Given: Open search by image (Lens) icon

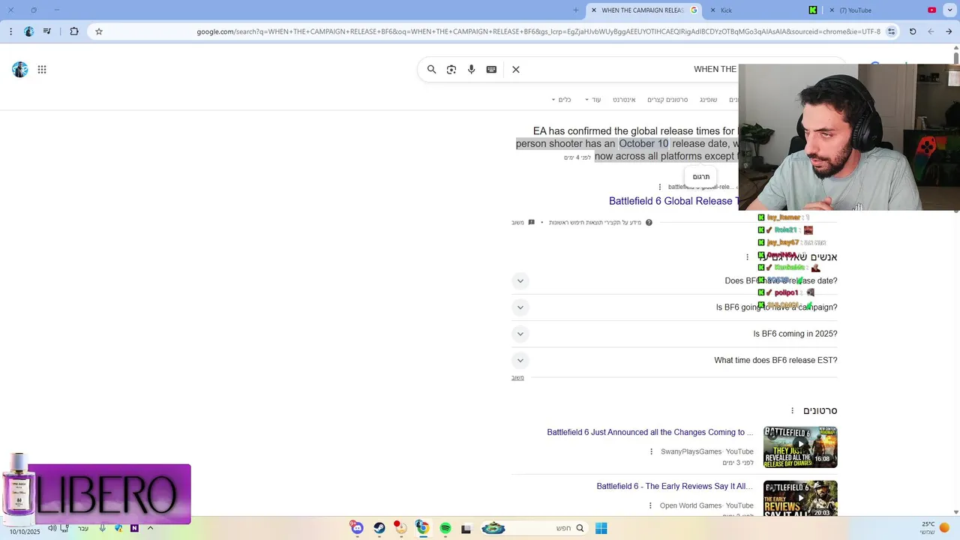Looking at the screenshot, I should click(451, 70).
